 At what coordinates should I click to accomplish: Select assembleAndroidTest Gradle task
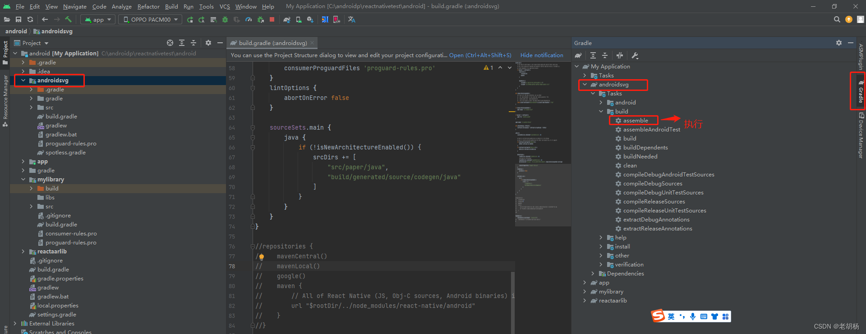651,130
